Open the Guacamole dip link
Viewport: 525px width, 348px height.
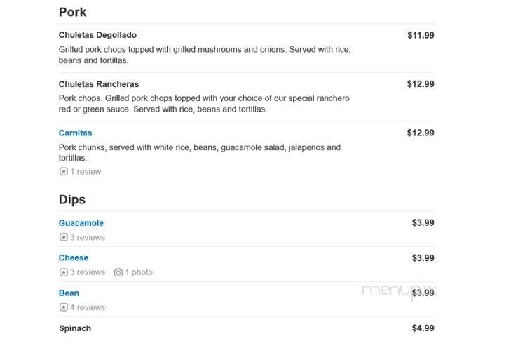coord(81,223)
